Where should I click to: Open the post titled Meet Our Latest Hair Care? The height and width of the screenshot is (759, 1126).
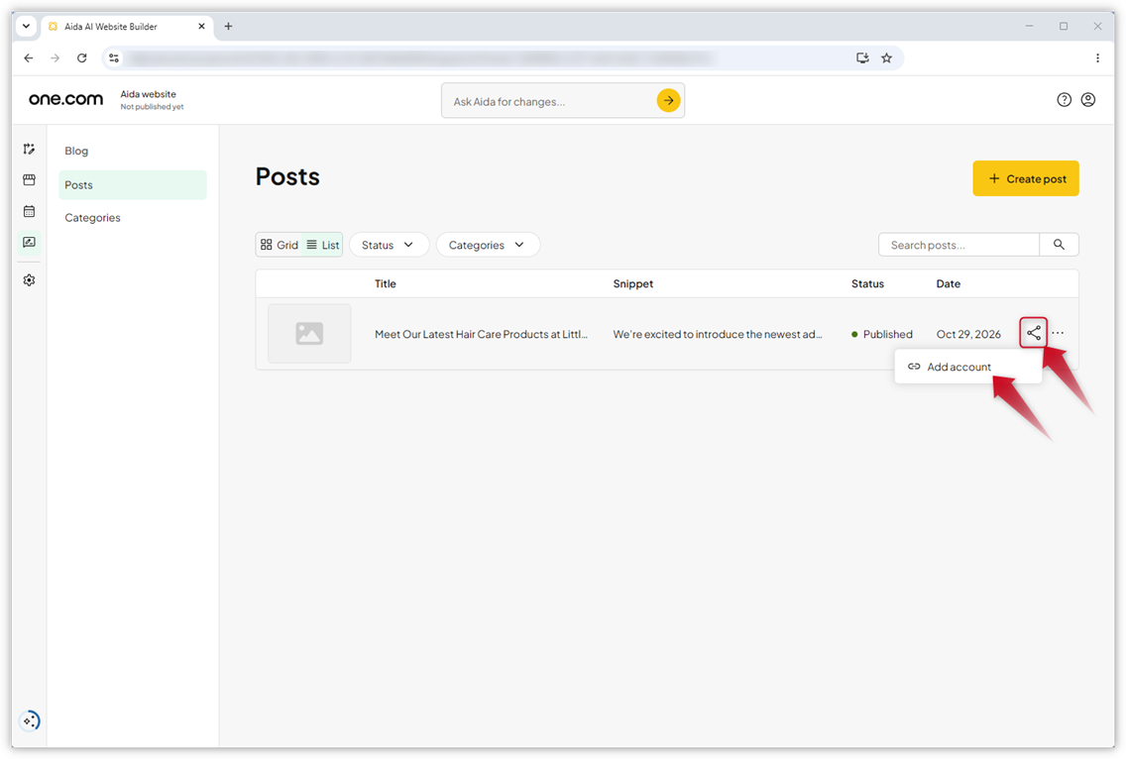click(481, 335)
